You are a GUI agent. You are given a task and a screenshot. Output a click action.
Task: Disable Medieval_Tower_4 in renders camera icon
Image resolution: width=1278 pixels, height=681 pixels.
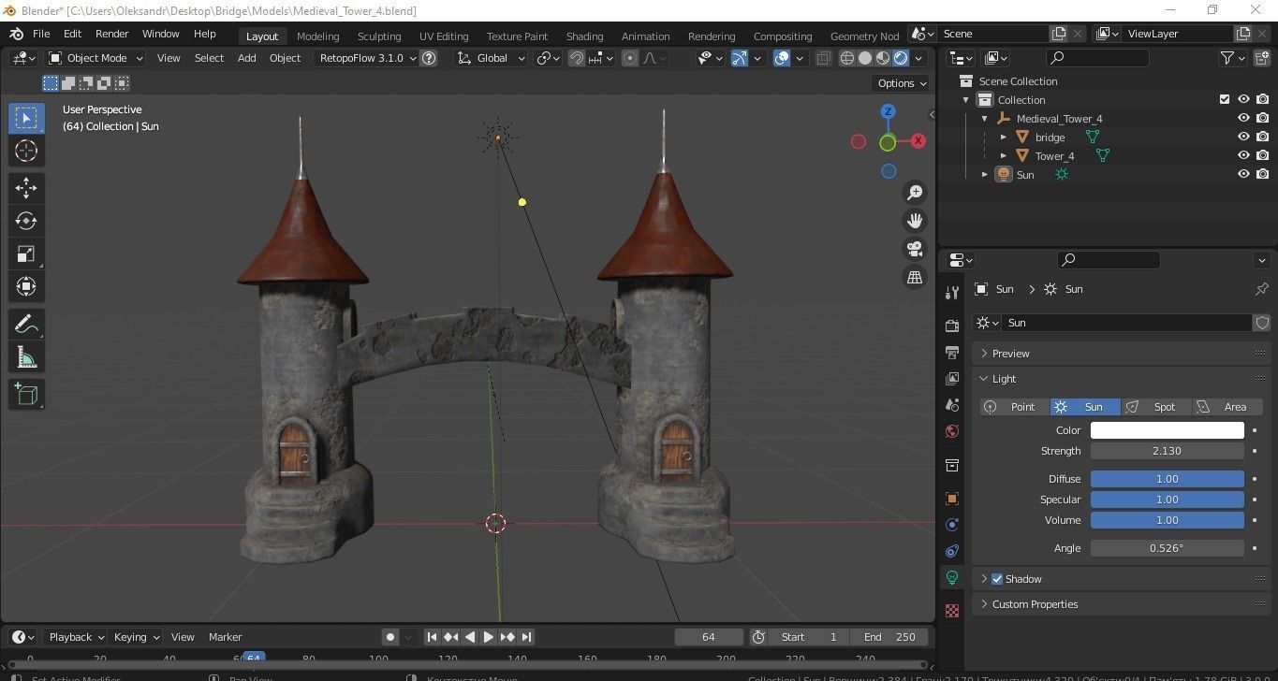(x=1262, y=118)
